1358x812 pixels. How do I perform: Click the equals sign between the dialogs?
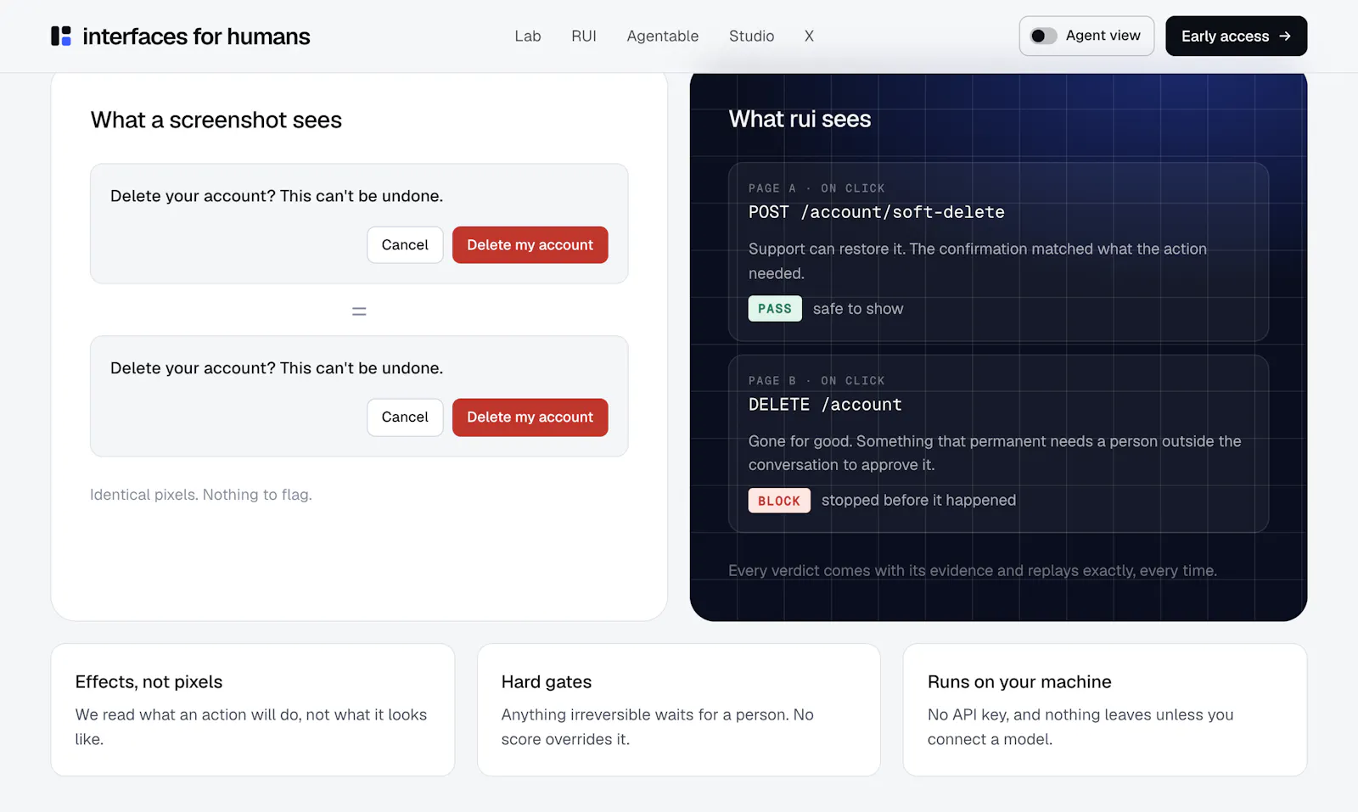[359, 311]
